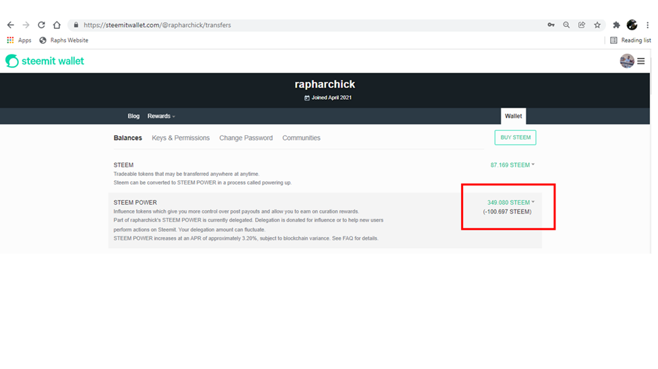
Task: Expand the 349.080 STEEM power dropdown
Action: 511,202
